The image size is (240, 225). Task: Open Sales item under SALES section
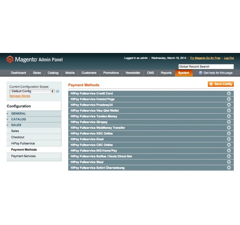pyautogui.click(x=34, y=131)
